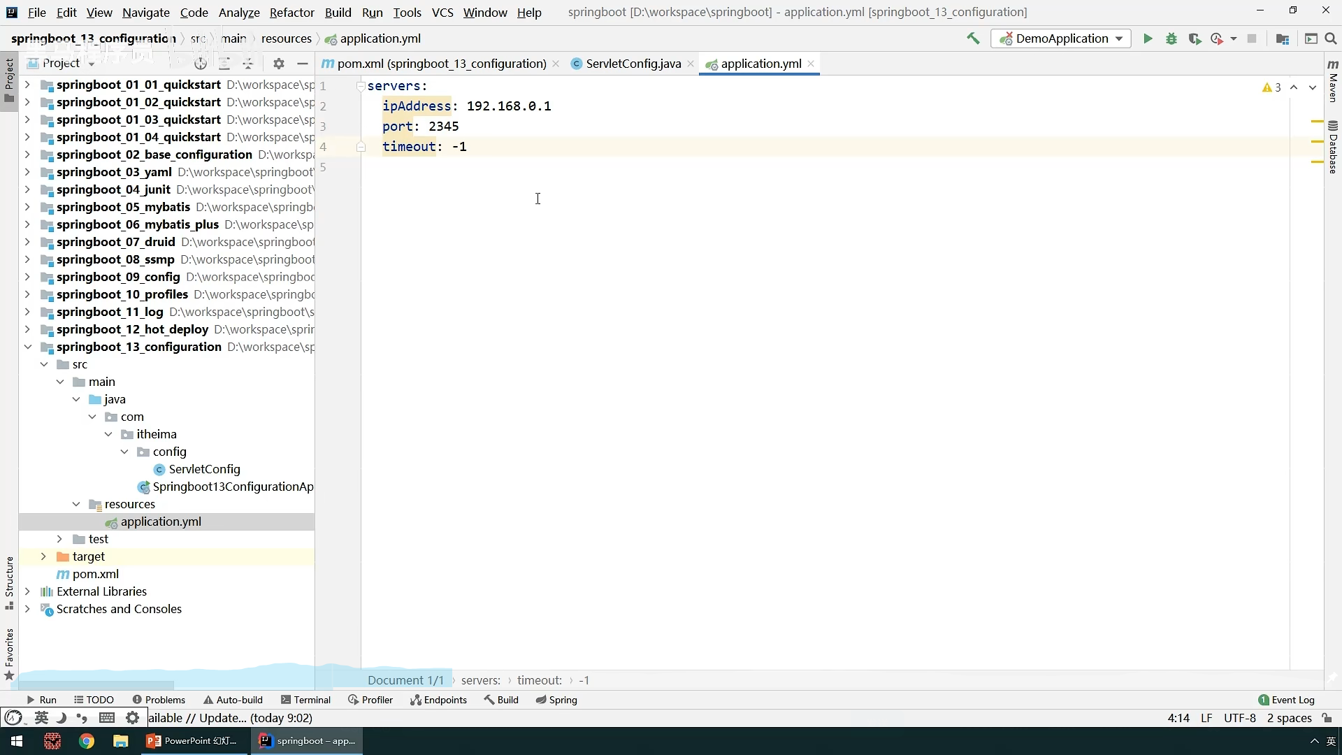Open the Project Structure icon in toolbar
Image resolution: width=1342 pixels, height=755 pixels.
1282,39
